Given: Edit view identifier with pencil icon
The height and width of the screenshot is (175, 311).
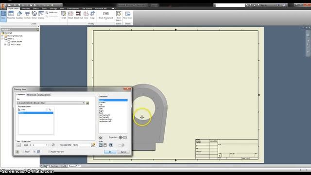Looking at the screenshot, I should 93,145.
